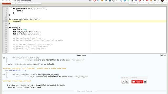Click commented 'let ref_to_Ref: &Ref = &r;' line

[x=28, y=38]
